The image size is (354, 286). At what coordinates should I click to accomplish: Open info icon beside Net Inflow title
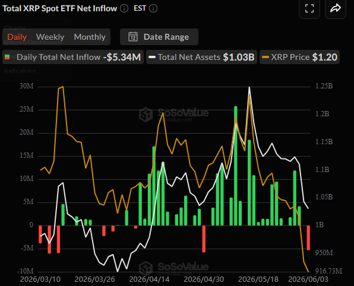point(124,8)
